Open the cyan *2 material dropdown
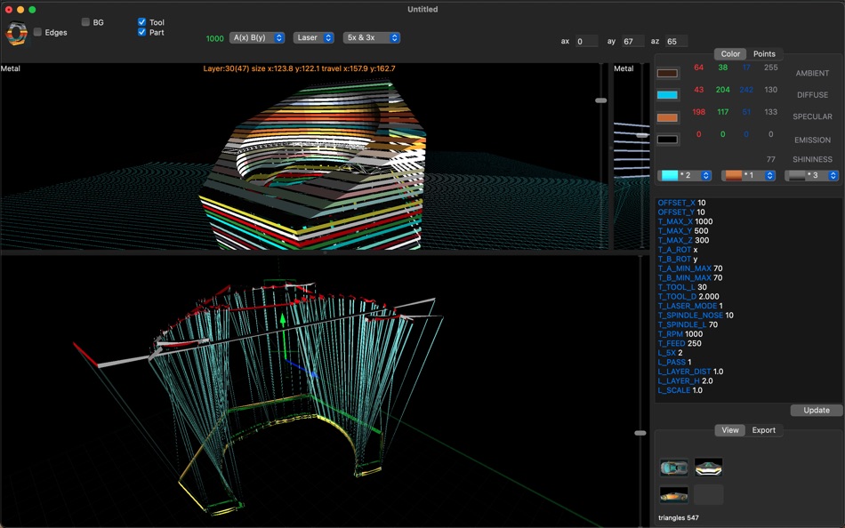845x528 pixels. point(684,176)
